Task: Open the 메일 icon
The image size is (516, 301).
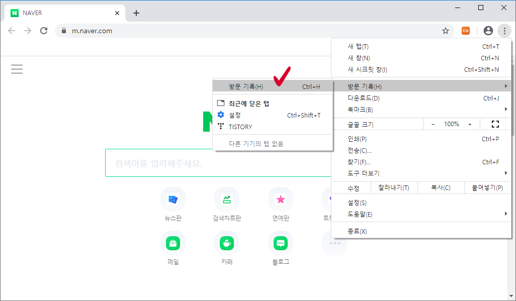Action: click(173, 243)
